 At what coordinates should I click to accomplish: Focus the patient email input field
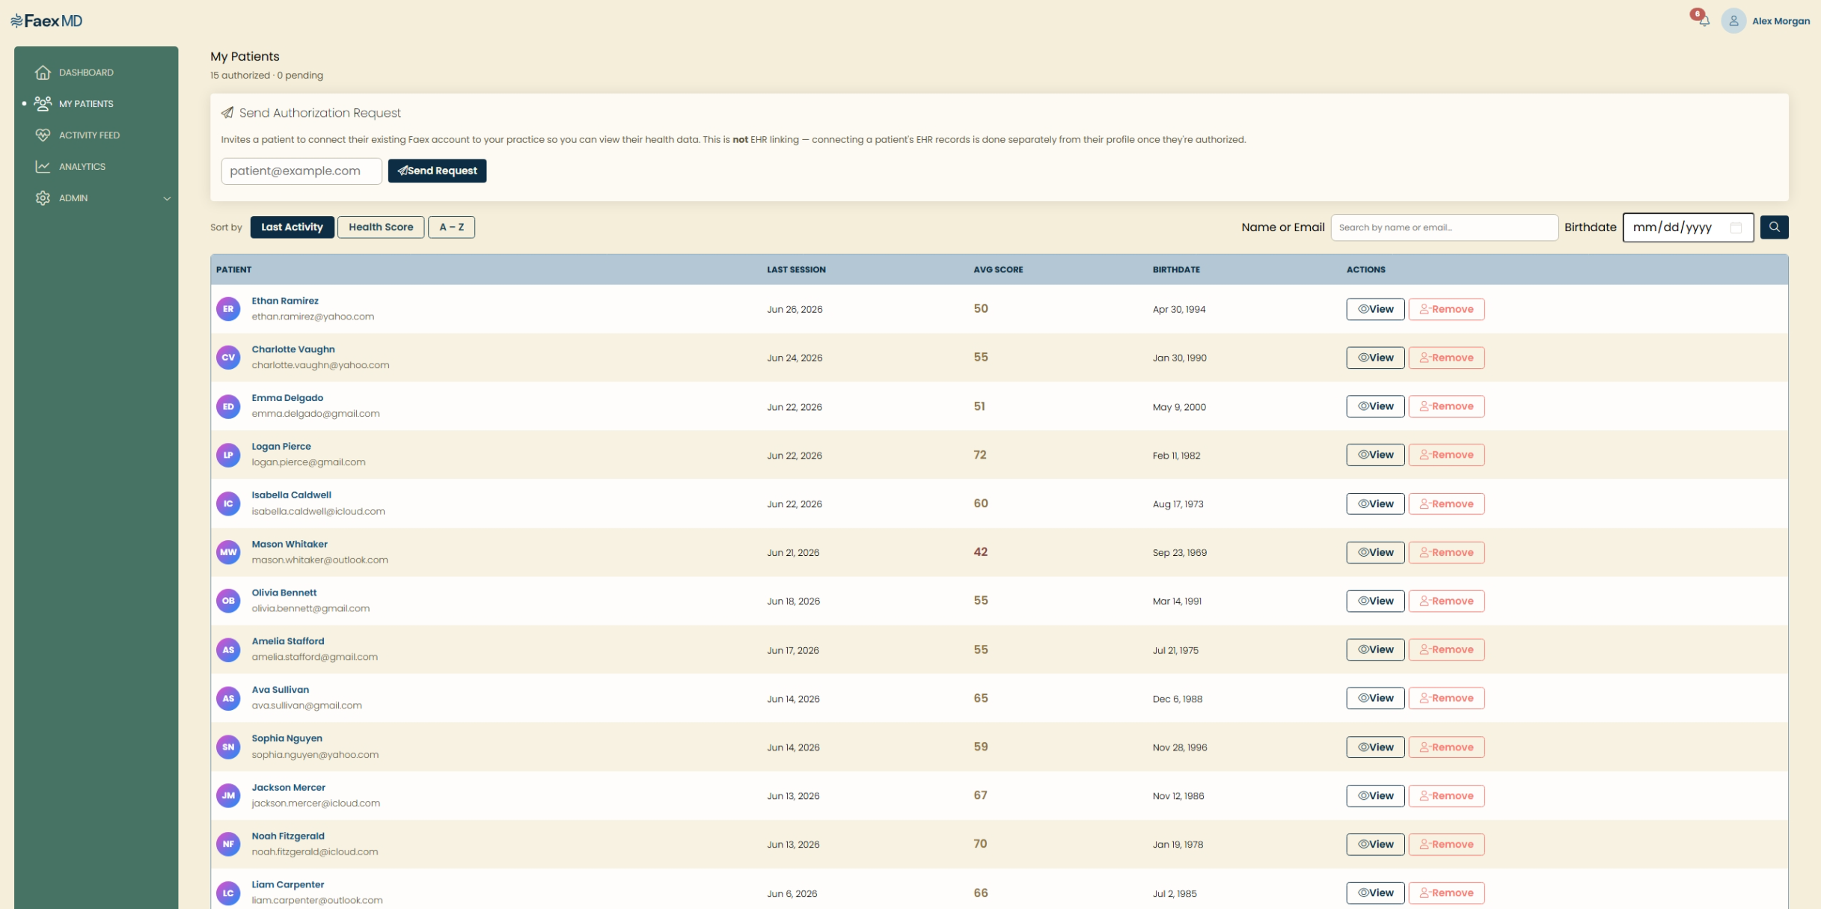[302, 171]
